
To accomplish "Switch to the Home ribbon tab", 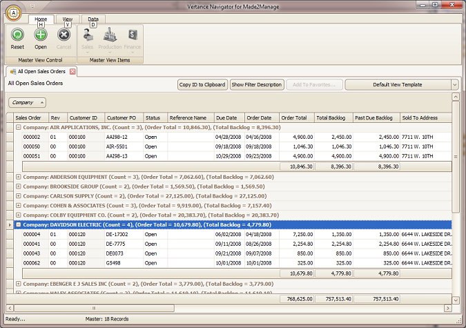I will tap(41, 19).
